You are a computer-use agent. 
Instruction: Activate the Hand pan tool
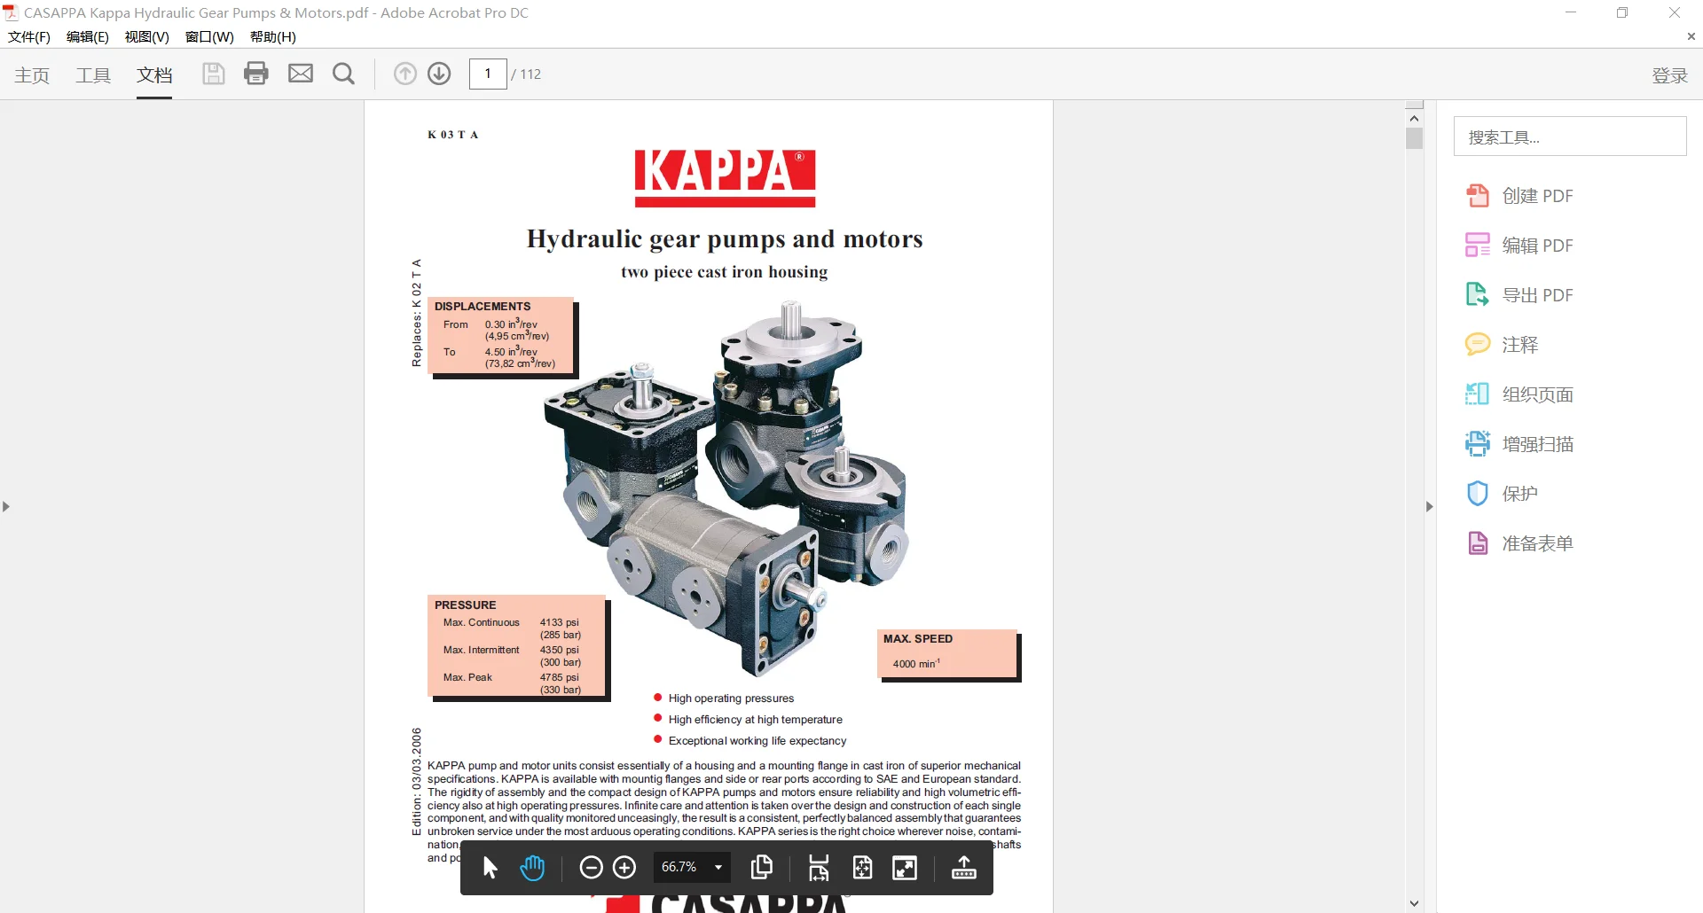[x=532, y=868]
